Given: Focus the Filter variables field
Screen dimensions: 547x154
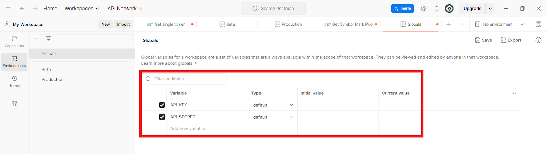Looking at the screenshot, I should tap(184, 79).
